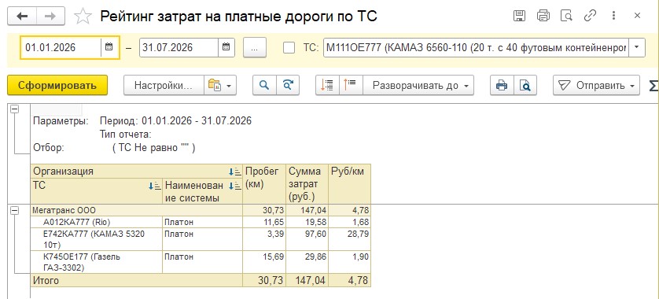
Task: Open calendar for start date 01.01.2026
Action: [x=109, y=47]
